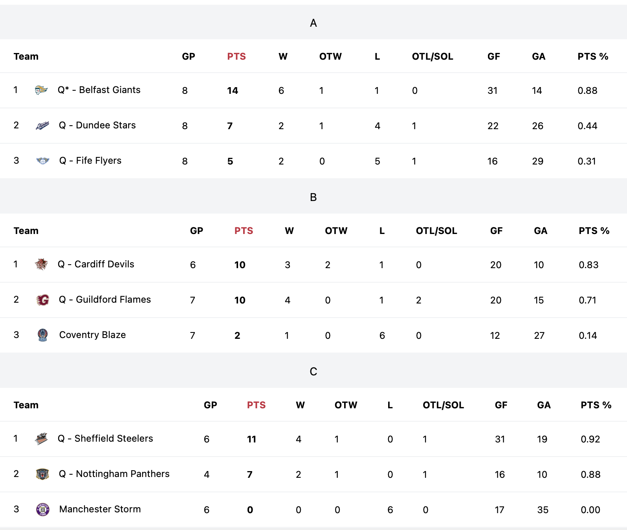This screenshot has height=530, width=627.
Task: Open the Manchester Storm team link
Action: [100, 509]
